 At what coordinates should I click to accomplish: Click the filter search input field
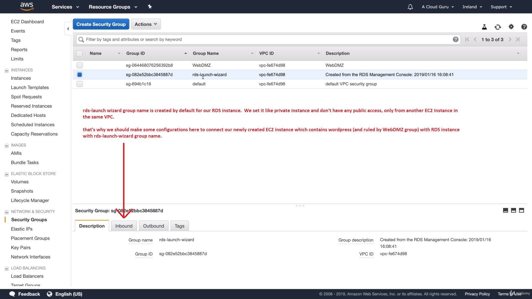click(266, 40)
